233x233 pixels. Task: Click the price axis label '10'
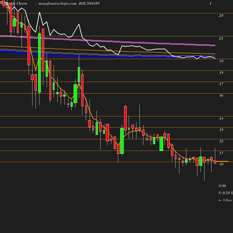pyautogui.click(x=221, y=164)
